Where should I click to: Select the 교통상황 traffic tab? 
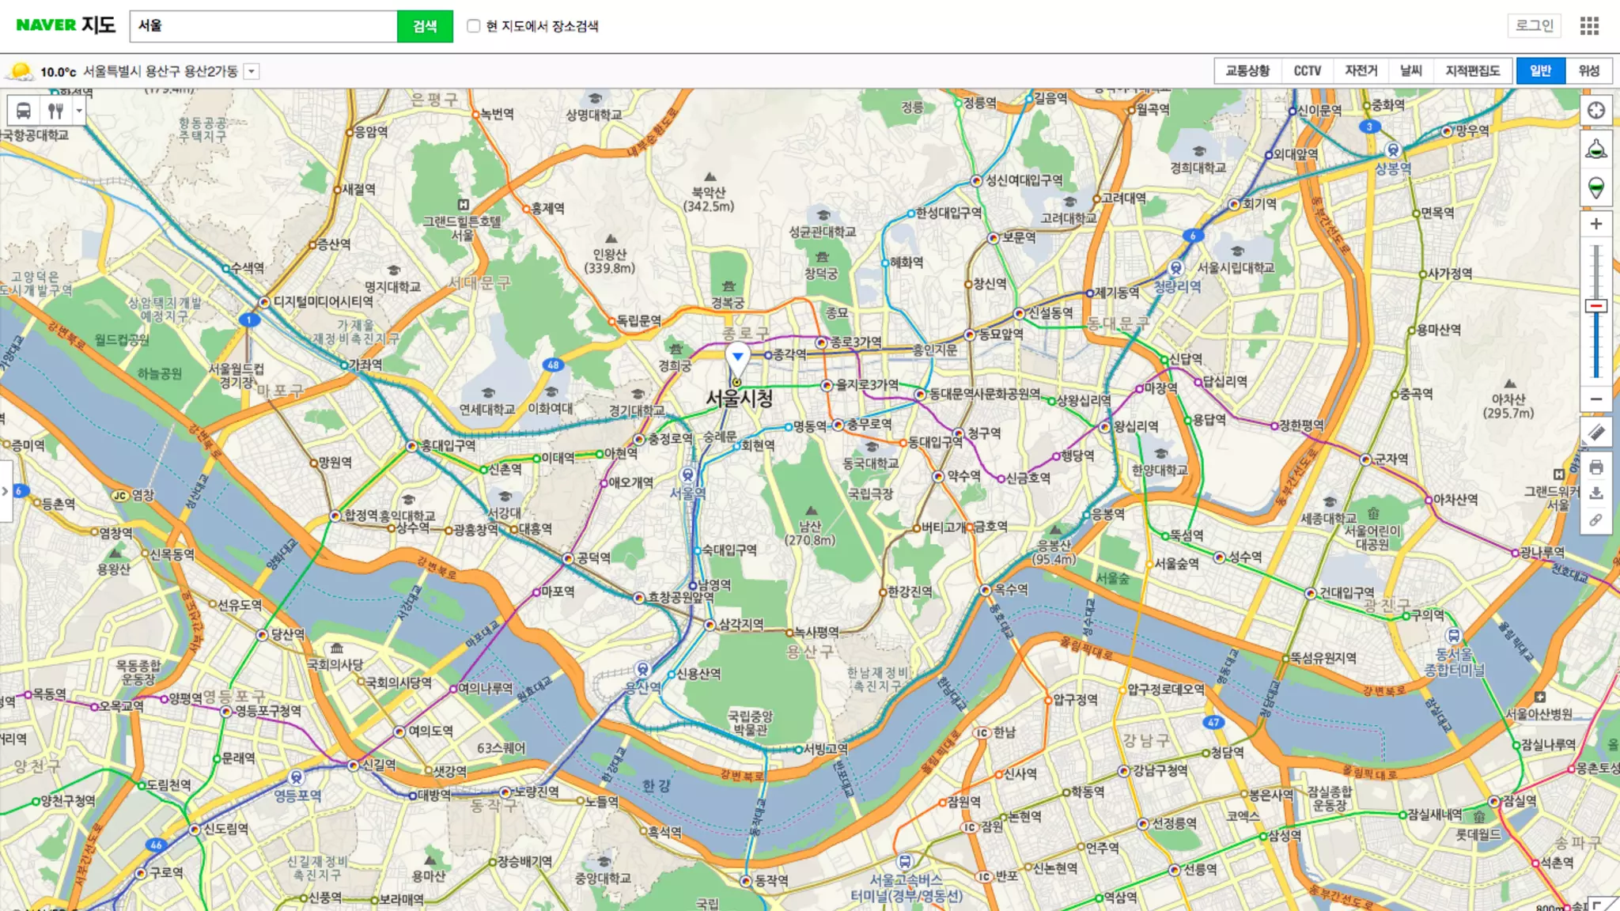click(x=1247, y=71)
